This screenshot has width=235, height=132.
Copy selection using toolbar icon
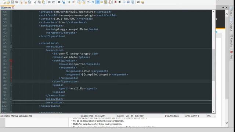click(39, 2)
